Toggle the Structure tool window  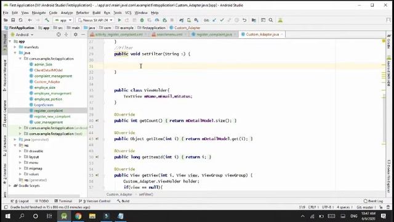point(4,146)
